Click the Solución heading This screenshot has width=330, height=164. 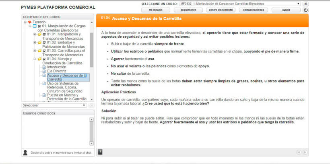[x=109, y=111]
